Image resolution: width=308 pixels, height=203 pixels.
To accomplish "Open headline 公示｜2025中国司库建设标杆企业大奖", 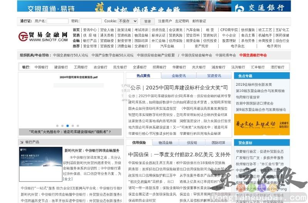I will [x=179, y=88].
